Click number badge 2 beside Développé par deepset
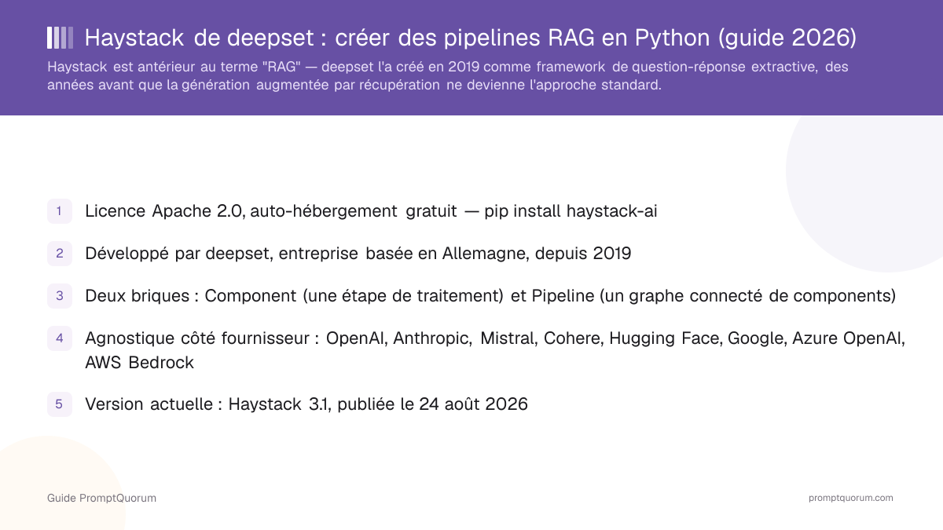The image size is (943, 530). click(60, 254)
